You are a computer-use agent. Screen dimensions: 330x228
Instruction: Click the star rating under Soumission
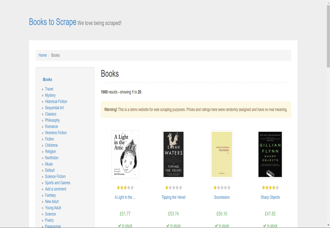pos(222,188)
